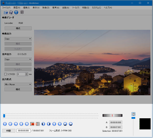Viewport: 153px width, 138px height.
Task: Expand the 音声出力 Copy dropdown
Action: click(18, 59)
